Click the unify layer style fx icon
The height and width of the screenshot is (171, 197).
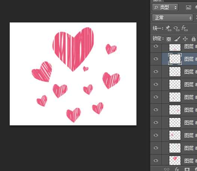click(x=184, y=28)
